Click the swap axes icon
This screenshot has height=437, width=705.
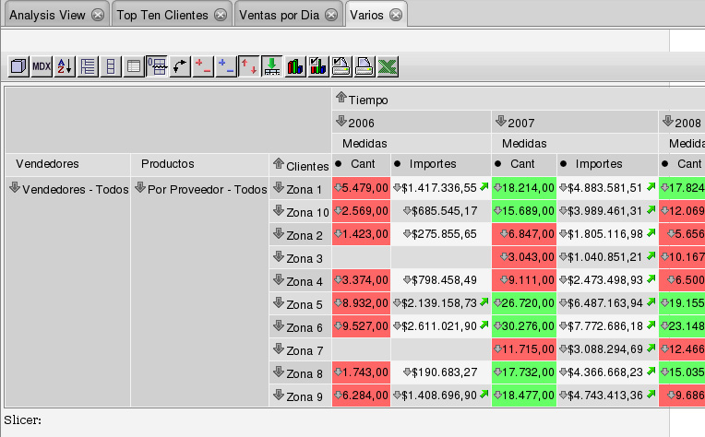point(180,66)
